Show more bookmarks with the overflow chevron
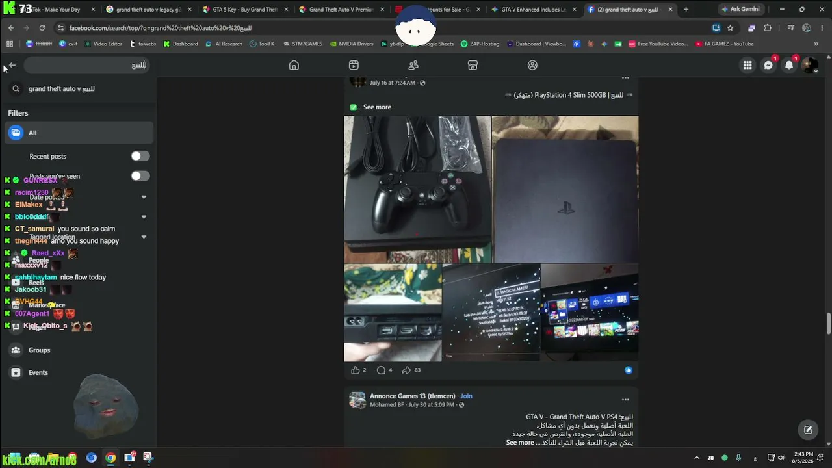 [816, 44]
